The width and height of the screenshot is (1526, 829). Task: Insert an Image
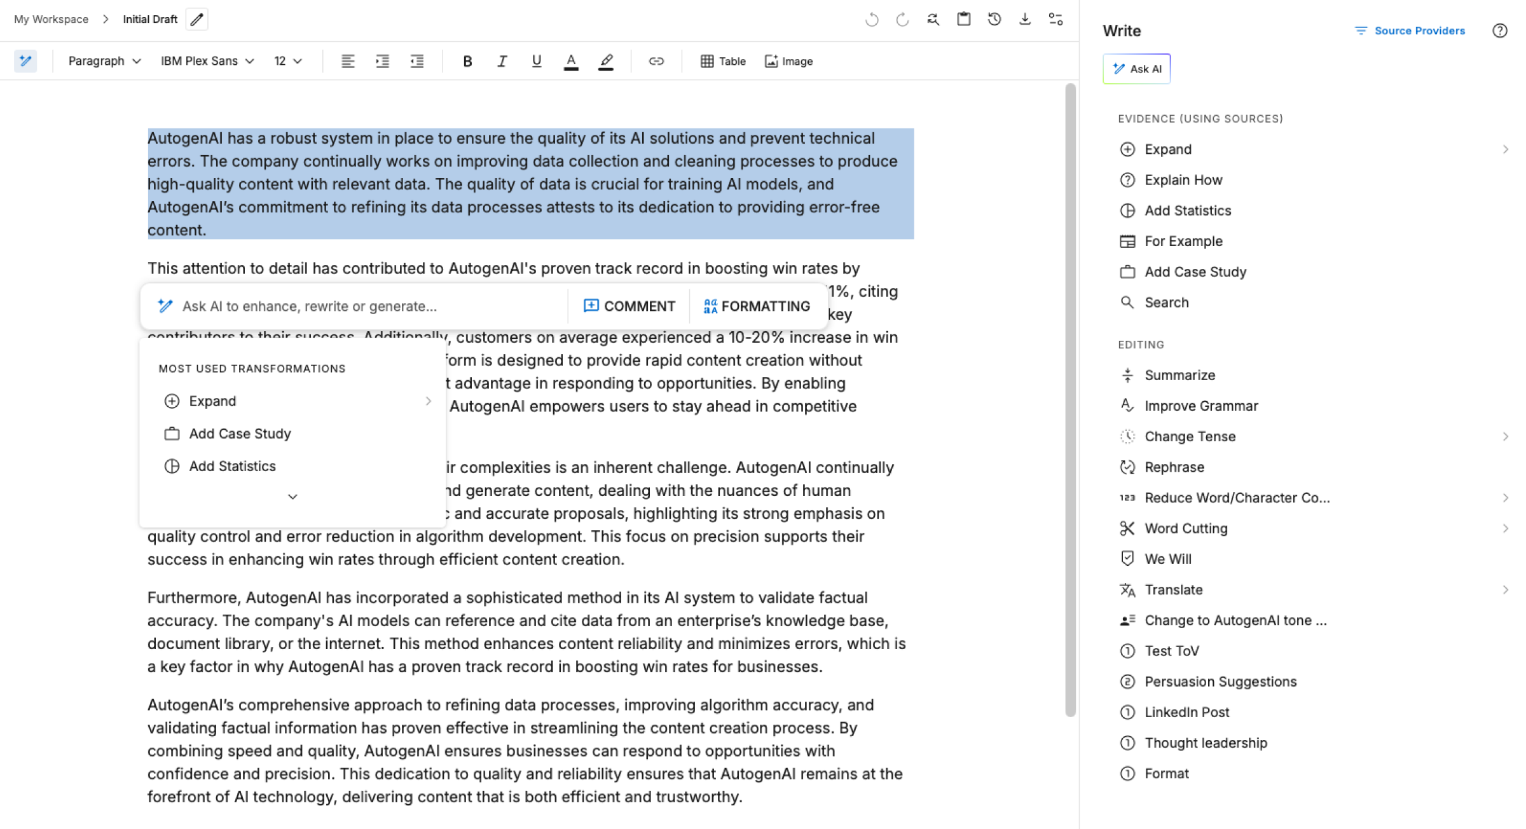[788, 61]
